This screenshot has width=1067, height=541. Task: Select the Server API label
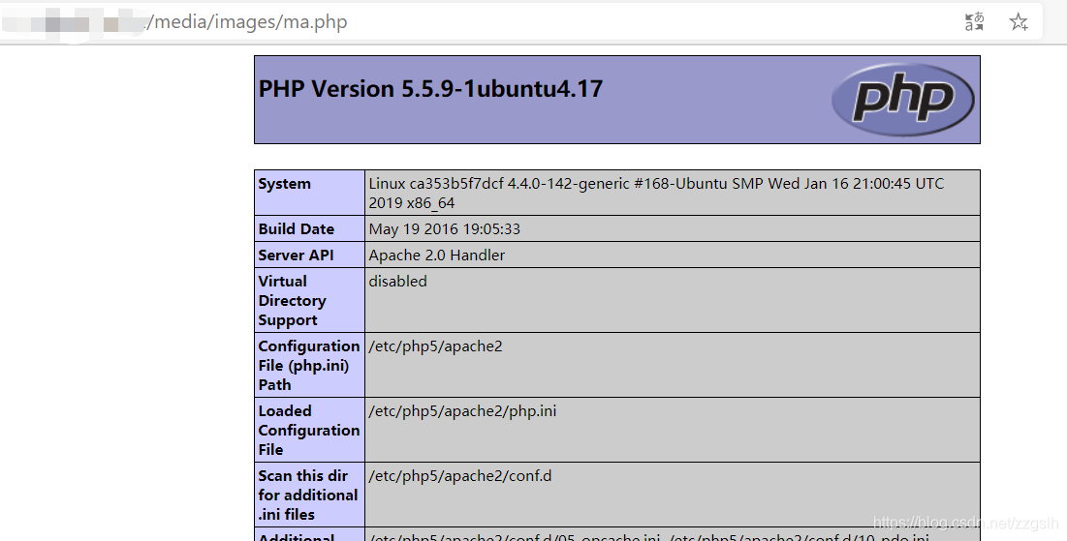click(309, 255)
